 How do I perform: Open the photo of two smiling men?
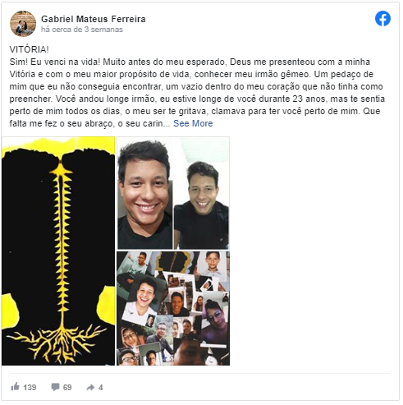point(173,193)
